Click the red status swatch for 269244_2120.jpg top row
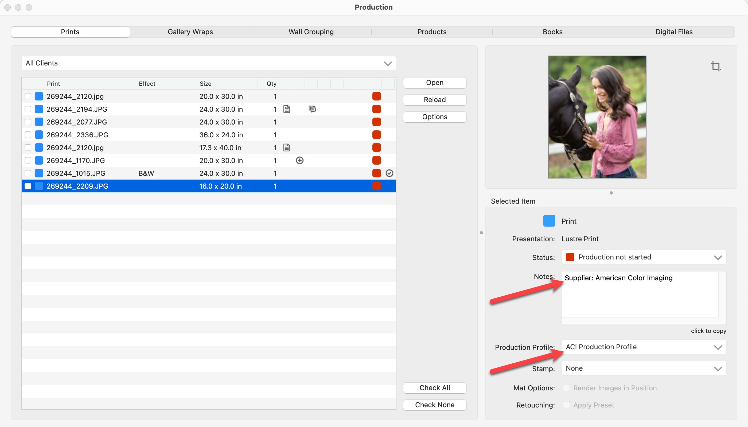748x427 pixels. coord(376,96)
